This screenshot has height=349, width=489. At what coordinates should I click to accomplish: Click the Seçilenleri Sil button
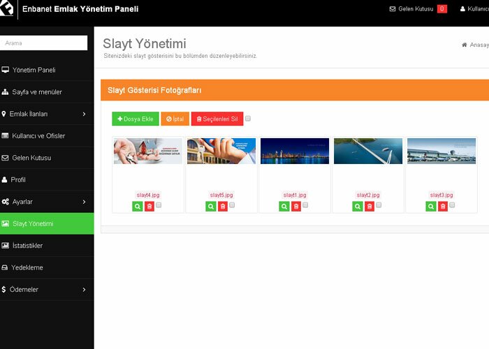pos(217,119)
